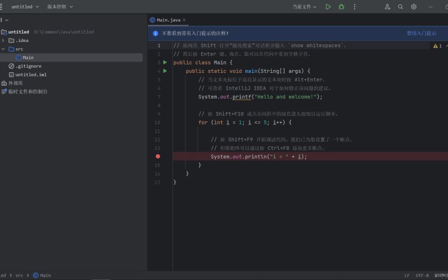Click LF line separator in status bar
448x280 pixels.
[407, 276]
